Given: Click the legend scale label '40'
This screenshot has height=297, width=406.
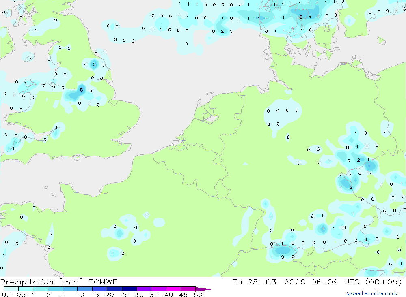Looking at the screenshot, I should 168,295.
